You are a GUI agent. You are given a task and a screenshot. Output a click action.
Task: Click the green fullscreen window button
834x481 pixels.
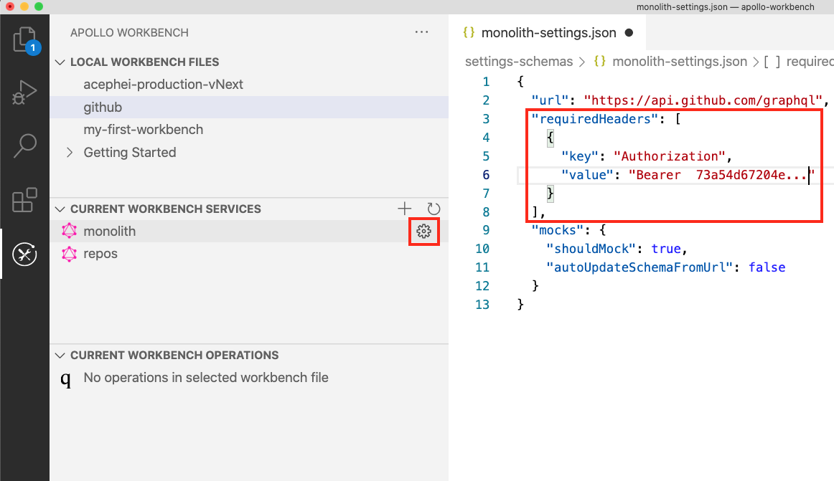click(38, 6)
